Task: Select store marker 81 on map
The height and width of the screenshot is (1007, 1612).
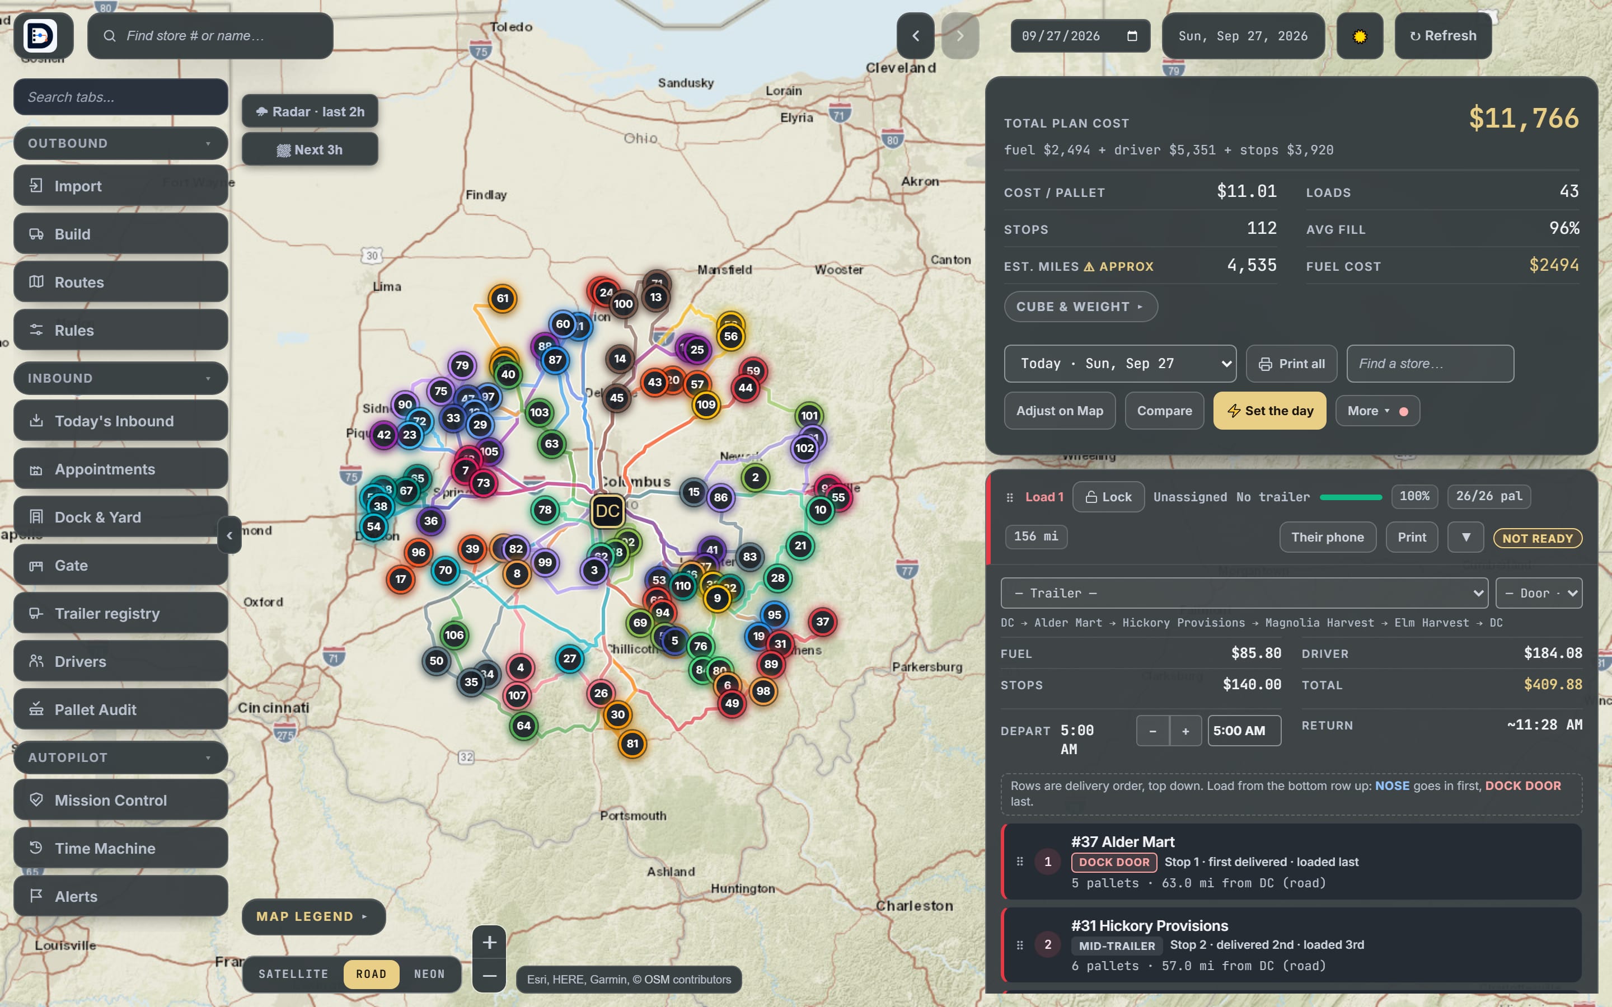Action: click(x=632, y=744)
